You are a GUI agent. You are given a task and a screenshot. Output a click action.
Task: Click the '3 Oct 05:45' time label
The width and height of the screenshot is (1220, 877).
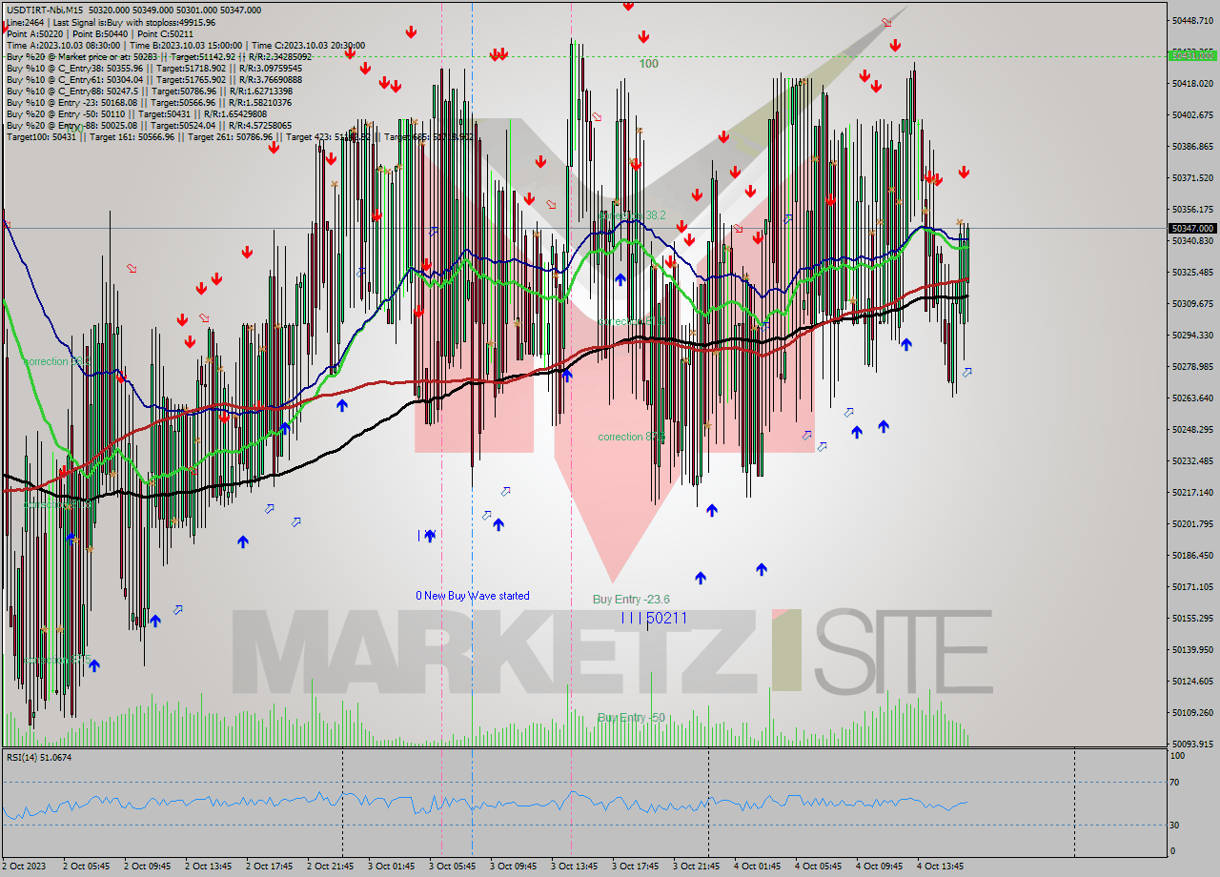click(x=452, y=867)
